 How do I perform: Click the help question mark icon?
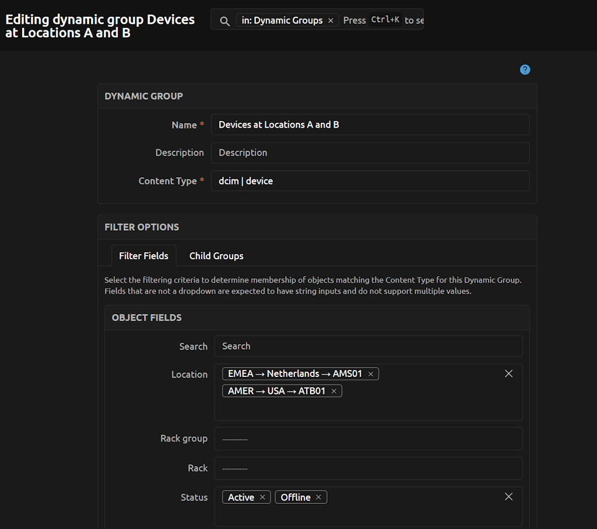point(525,69)
